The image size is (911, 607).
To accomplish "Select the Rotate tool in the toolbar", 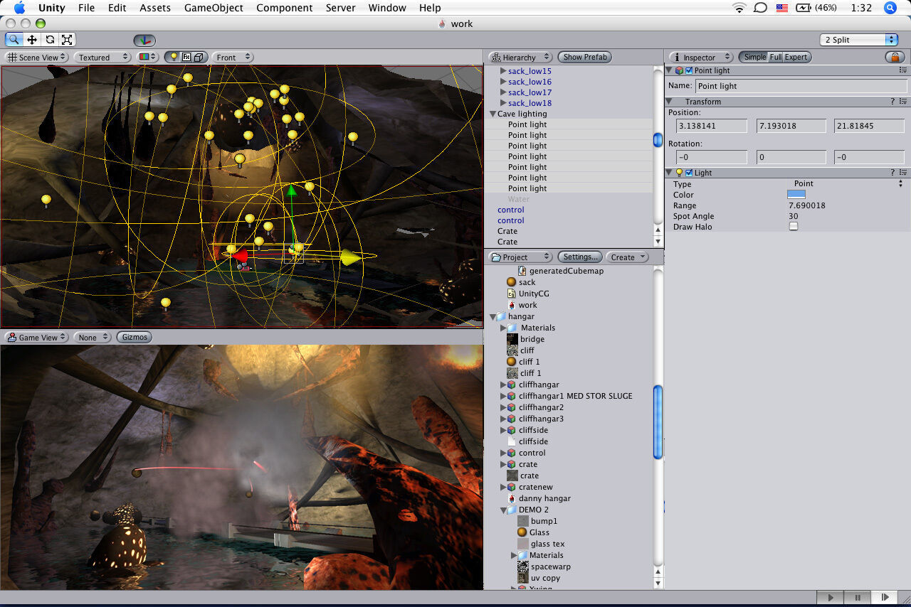I will (50, 40).
